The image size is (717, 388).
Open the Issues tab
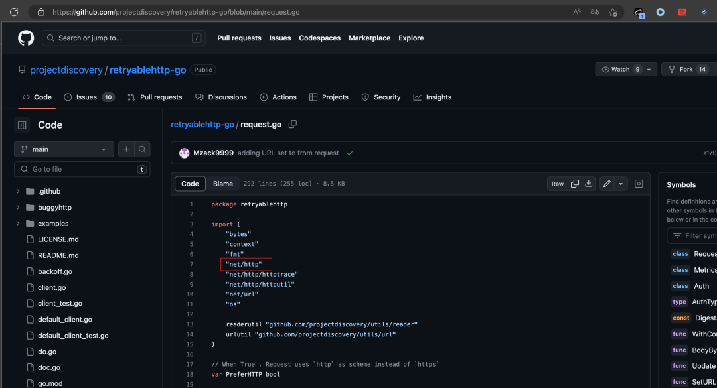pos(89,97)
